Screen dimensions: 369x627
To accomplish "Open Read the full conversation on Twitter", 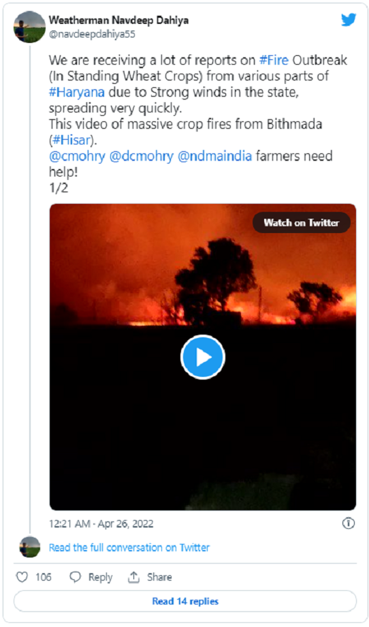I will click(x=129, y=547).
